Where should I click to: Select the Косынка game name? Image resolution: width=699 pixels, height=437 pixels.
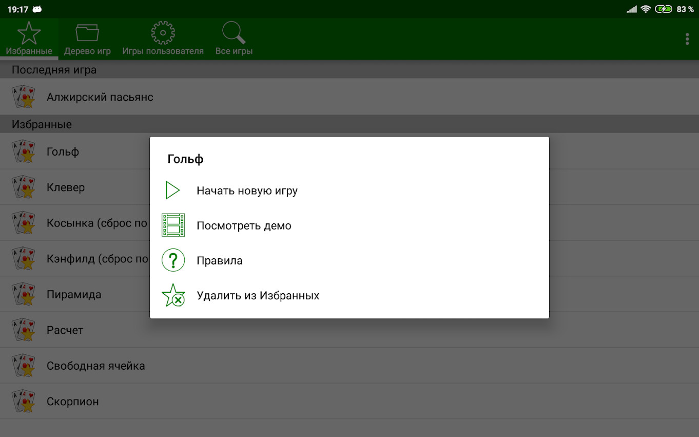98,223
